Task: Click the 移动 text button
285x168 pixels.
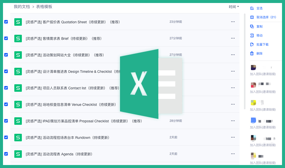Action: coord(259,35)
